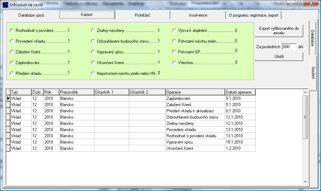
Task: Select 'Odsouhlasení budoucího stavu' radio option
Action: [x=93, y=41]
